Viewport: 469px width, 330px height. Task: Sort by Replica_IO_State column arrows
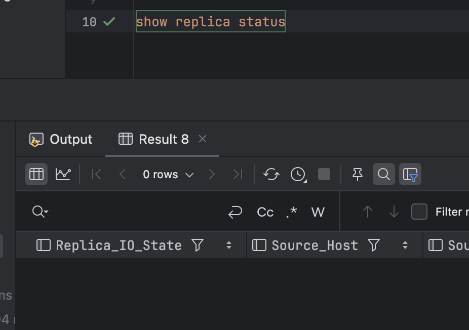[229, 245]
